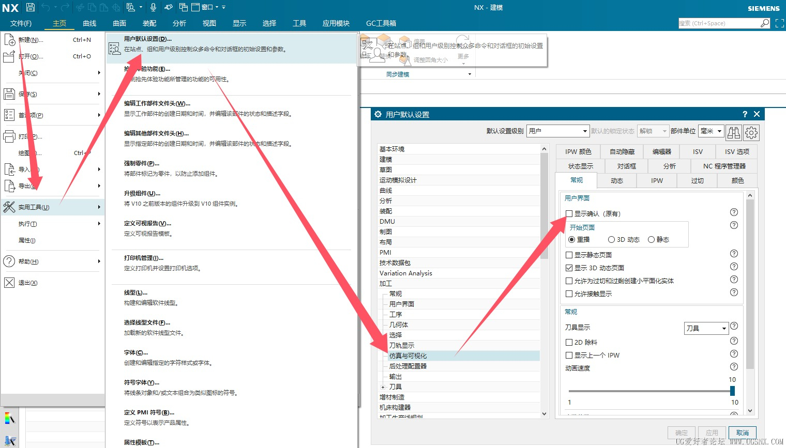The width and height of the screenshot is (786, 448).
Task: Select 静态 radio button
Action: [x=651, y=240]
